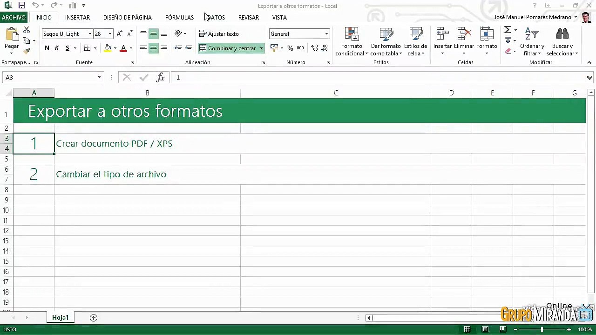Screen dimensions: 596x335
Task: Apply cell borders with the borders icon
Action: coord(87,48)
